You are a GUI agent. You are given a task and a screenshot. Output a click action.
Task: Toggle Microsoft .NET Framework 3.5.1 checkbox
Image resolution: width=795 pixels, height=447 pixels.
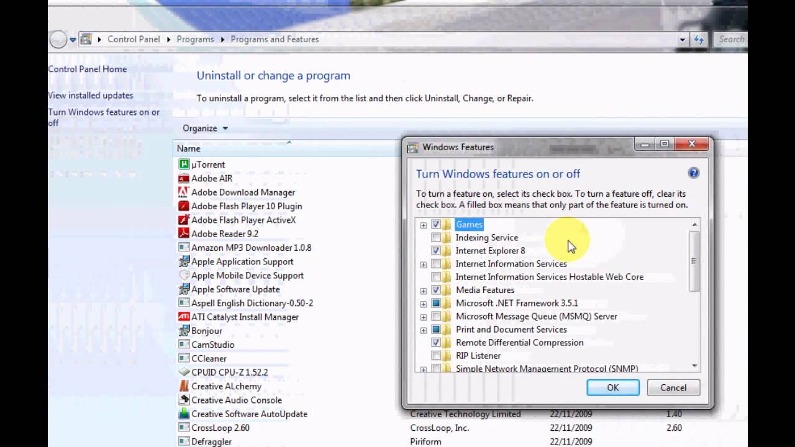pos(436,303)
